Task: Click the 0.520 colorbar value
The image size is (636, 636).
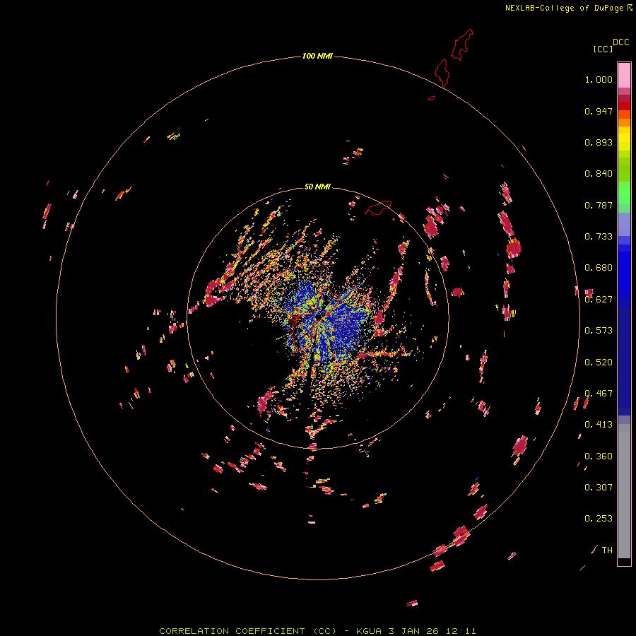Action: tap(599, 363)
